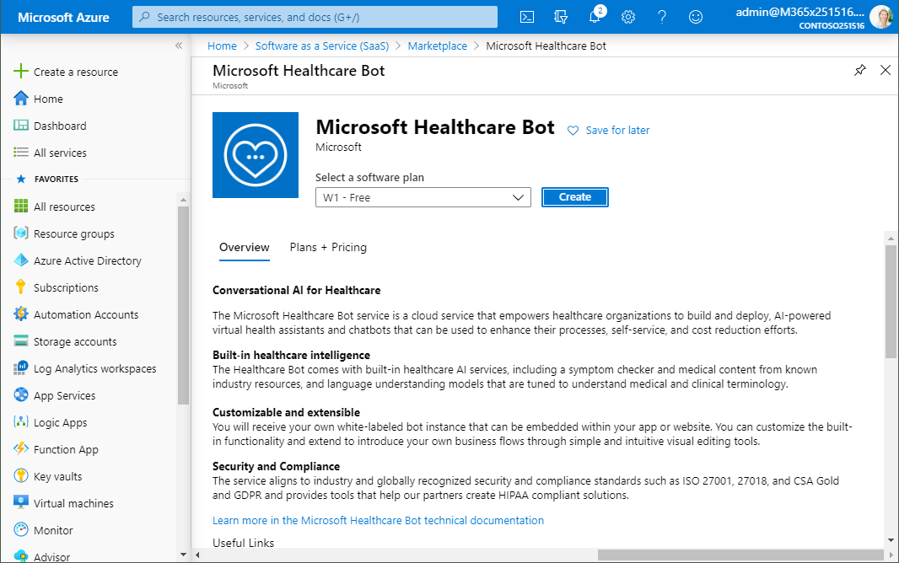This screenshot has width=899, height=563.
Task: Switch to the Overview tab
Action: [x=245, y=248]
